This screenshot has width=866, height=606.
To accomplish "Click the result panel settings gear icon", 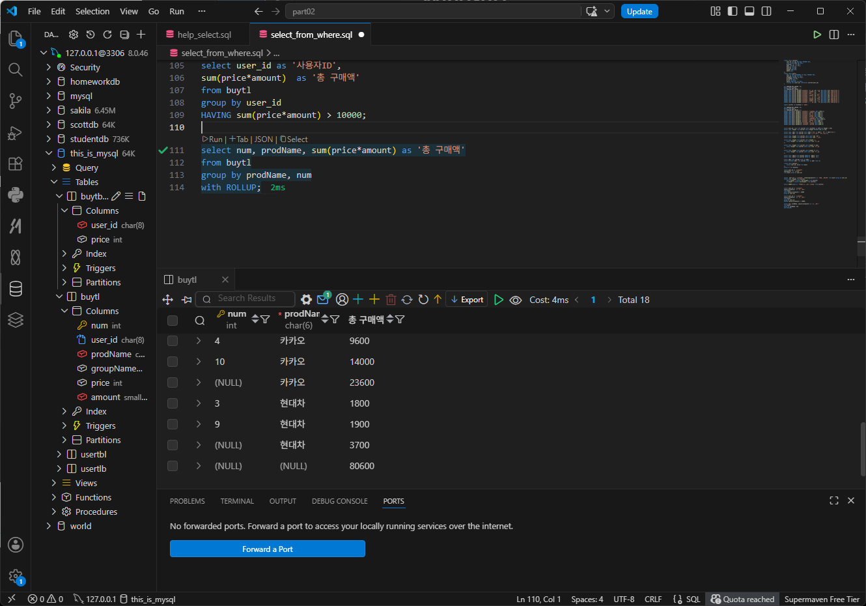I will [x=306, y=300].
